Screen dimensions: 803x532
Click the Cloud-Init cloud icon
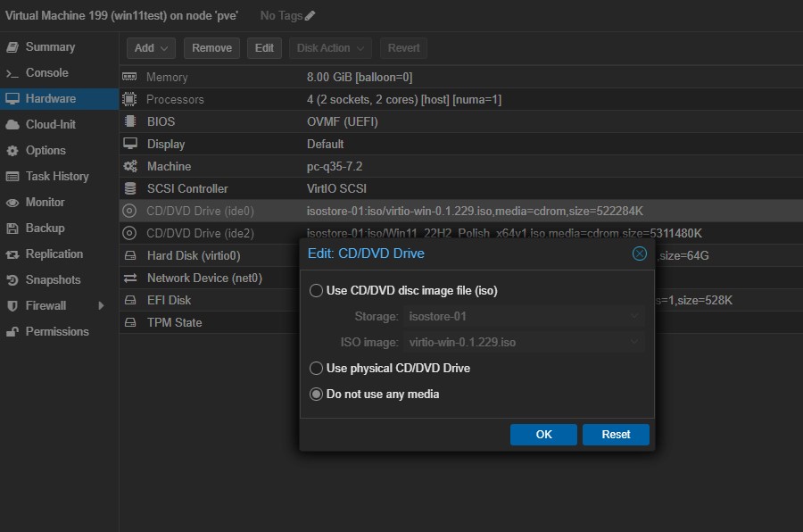(12, 125)
